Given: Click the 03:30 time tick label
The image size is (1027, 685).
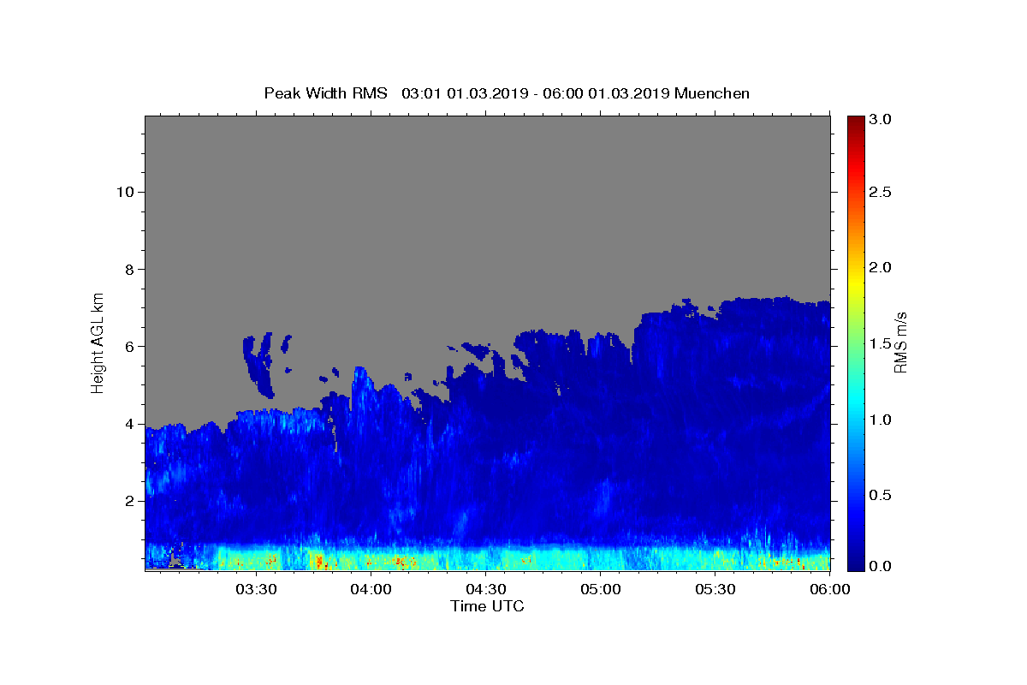Looking at the screenshot, I should (x=256, y=589).
